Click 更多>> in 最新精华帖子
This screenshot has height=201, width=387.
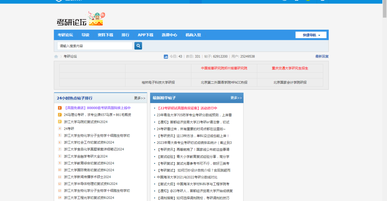(236, 98)
